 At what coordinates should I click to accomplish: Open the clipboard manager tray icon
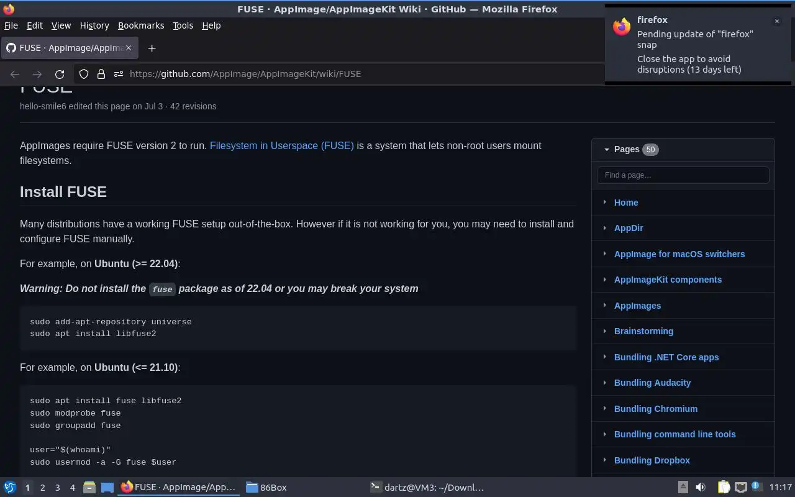point(724,488)
